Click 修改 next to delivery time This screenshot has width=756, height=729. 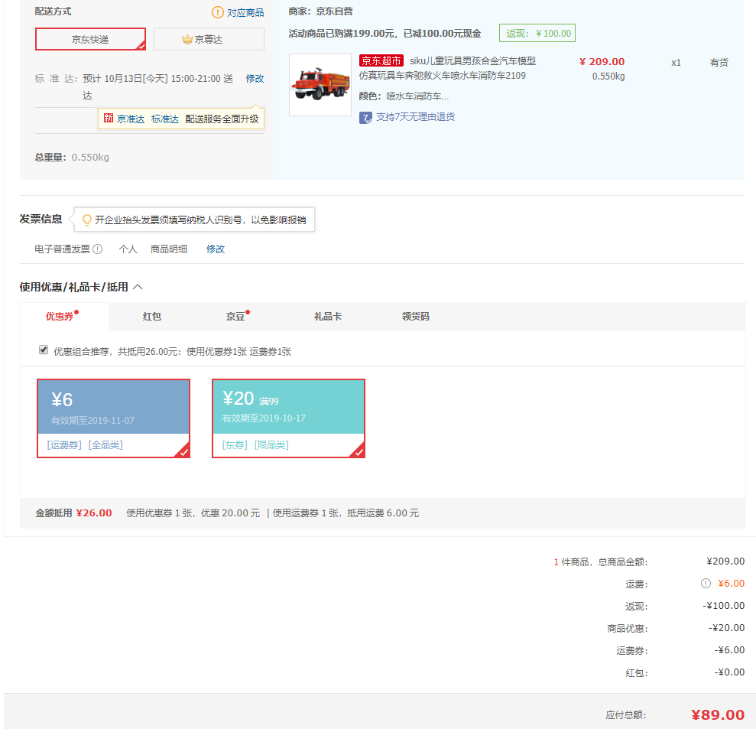tap(255, 78)
